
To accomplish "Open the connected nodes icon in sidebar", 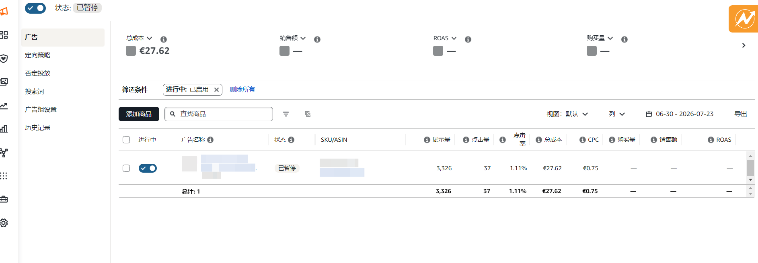I will pyautogui.click(x=4, y=153).
